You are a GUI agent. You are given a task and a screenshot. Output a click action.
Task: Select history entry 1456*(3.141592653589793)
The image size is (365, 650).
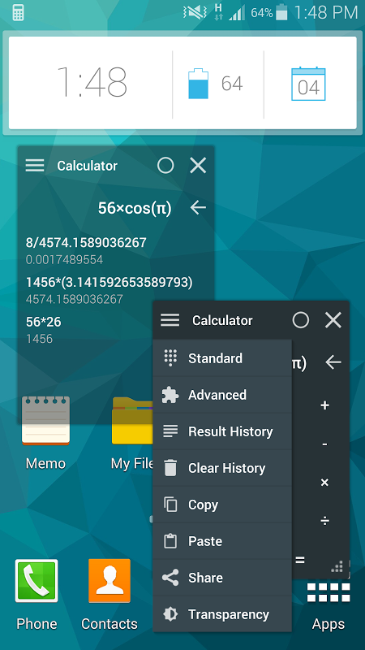(109, 282)
